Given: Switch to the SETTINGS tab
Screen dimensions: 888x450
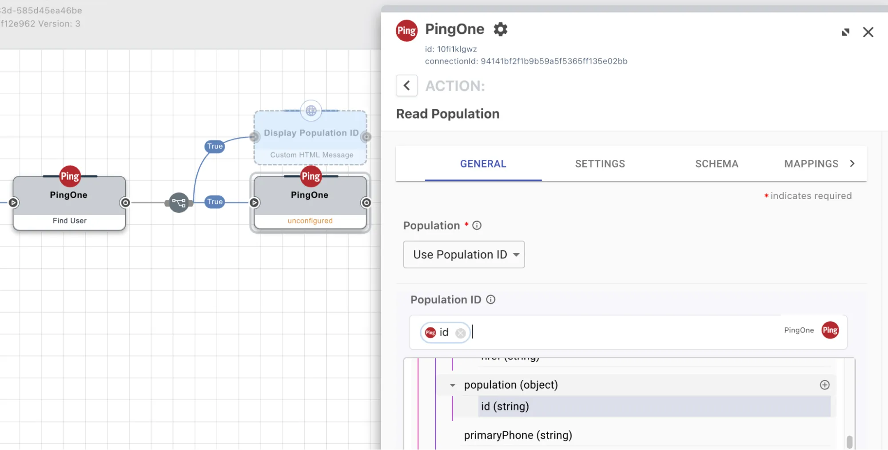Looking at the screenshot, I should click(600, 163).
